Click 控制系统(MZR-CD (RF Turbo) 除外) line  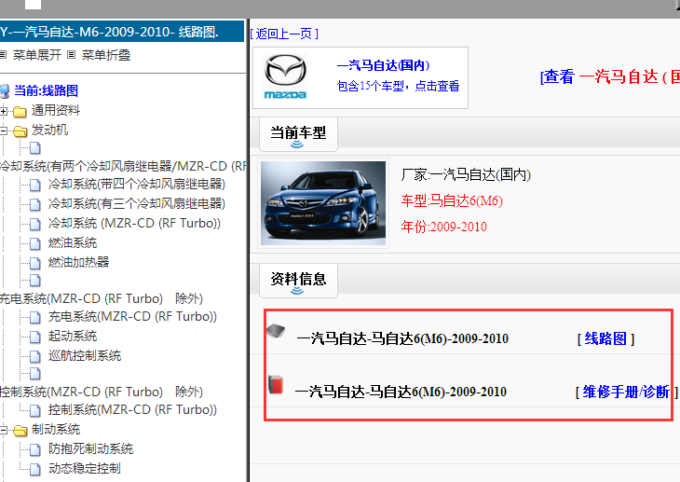coord(102,392)
